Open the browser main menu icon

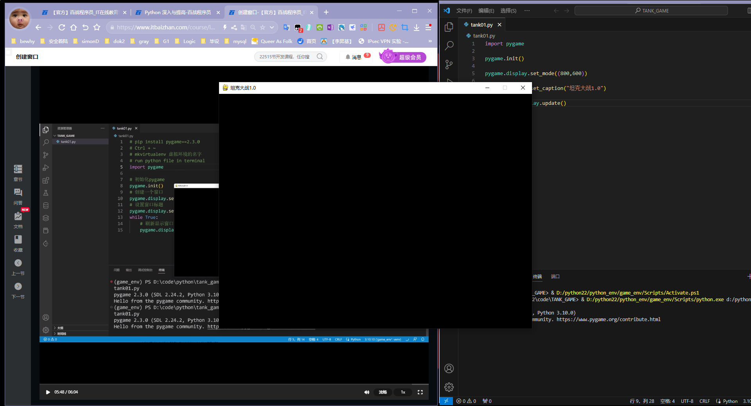click(x=428, y=27)
